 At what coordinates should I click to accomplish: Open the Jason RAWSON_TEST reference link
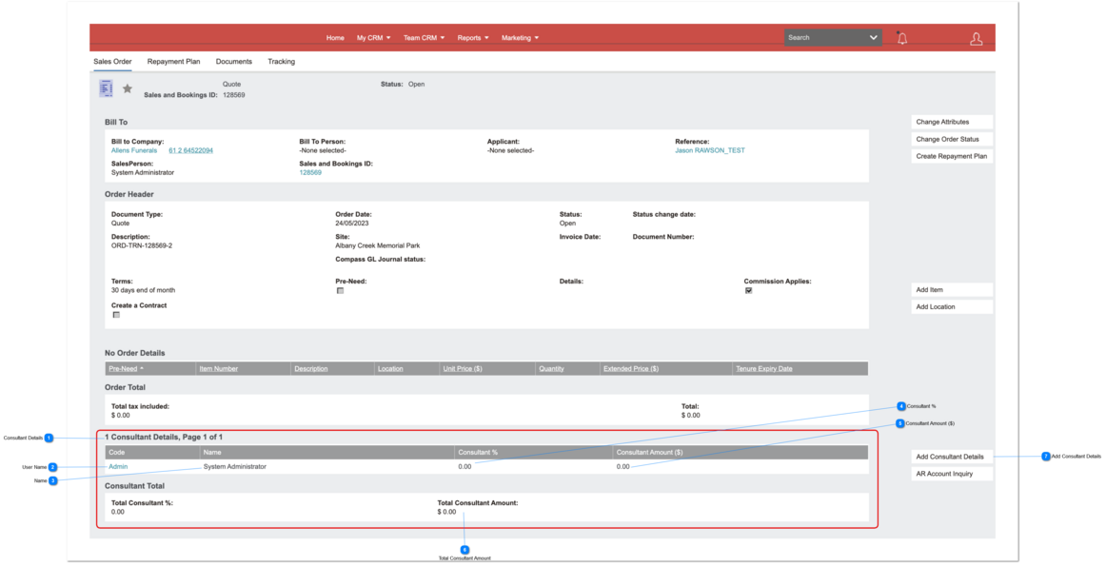click(710, 151)
